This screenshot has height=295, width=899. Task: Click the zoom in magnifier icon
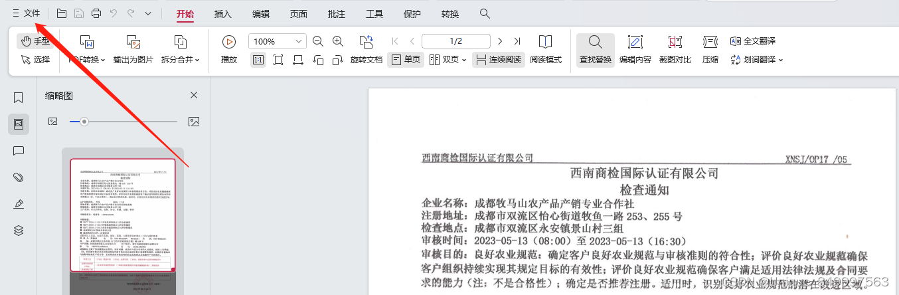[x=338, y=41]
